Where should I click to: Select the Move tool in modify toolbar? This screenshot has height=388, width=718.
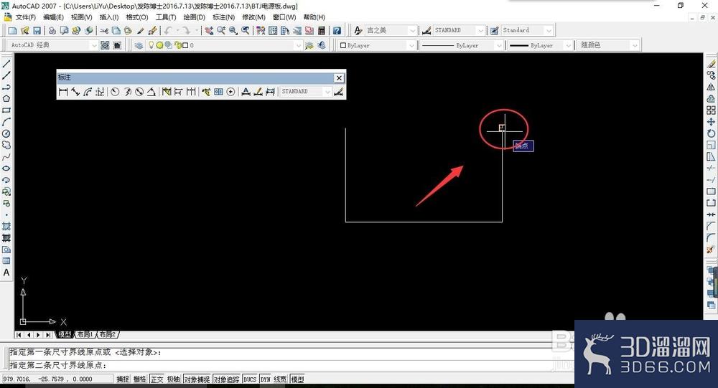(711, 122)
